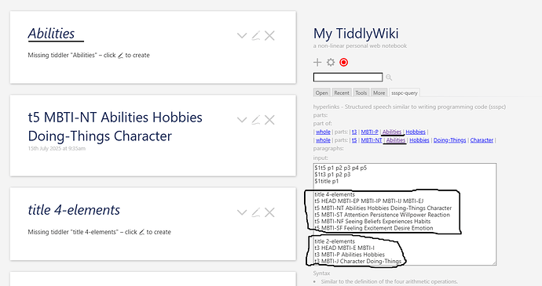
Task: Open the Tools sidebar tab
Action: point(361,92)
